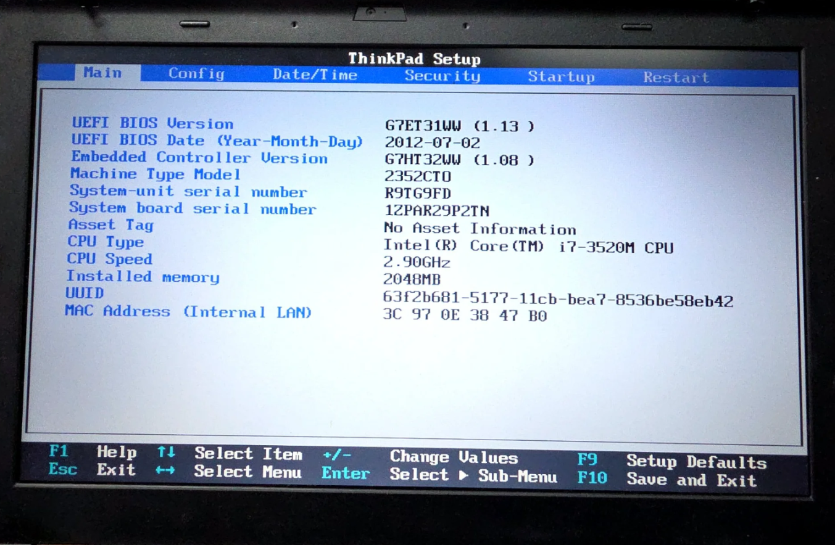Click the Setup Defaults legend label
Image resolution: width=835 pixels, height=545 pixels.
point(696,462)
